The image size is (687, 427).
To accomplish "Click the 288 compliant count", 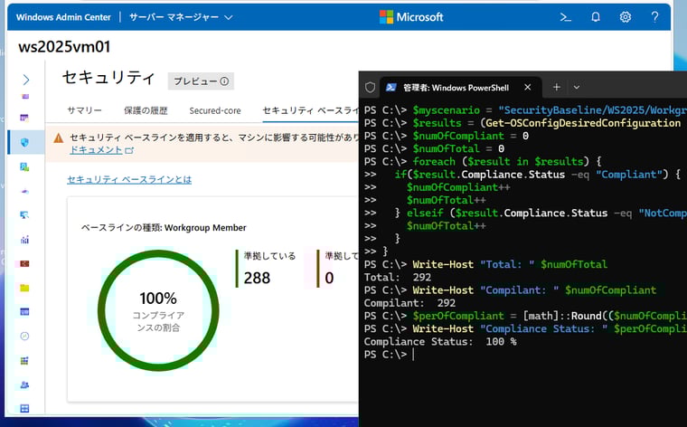I will pyautogui.click(x=257, y=278).
